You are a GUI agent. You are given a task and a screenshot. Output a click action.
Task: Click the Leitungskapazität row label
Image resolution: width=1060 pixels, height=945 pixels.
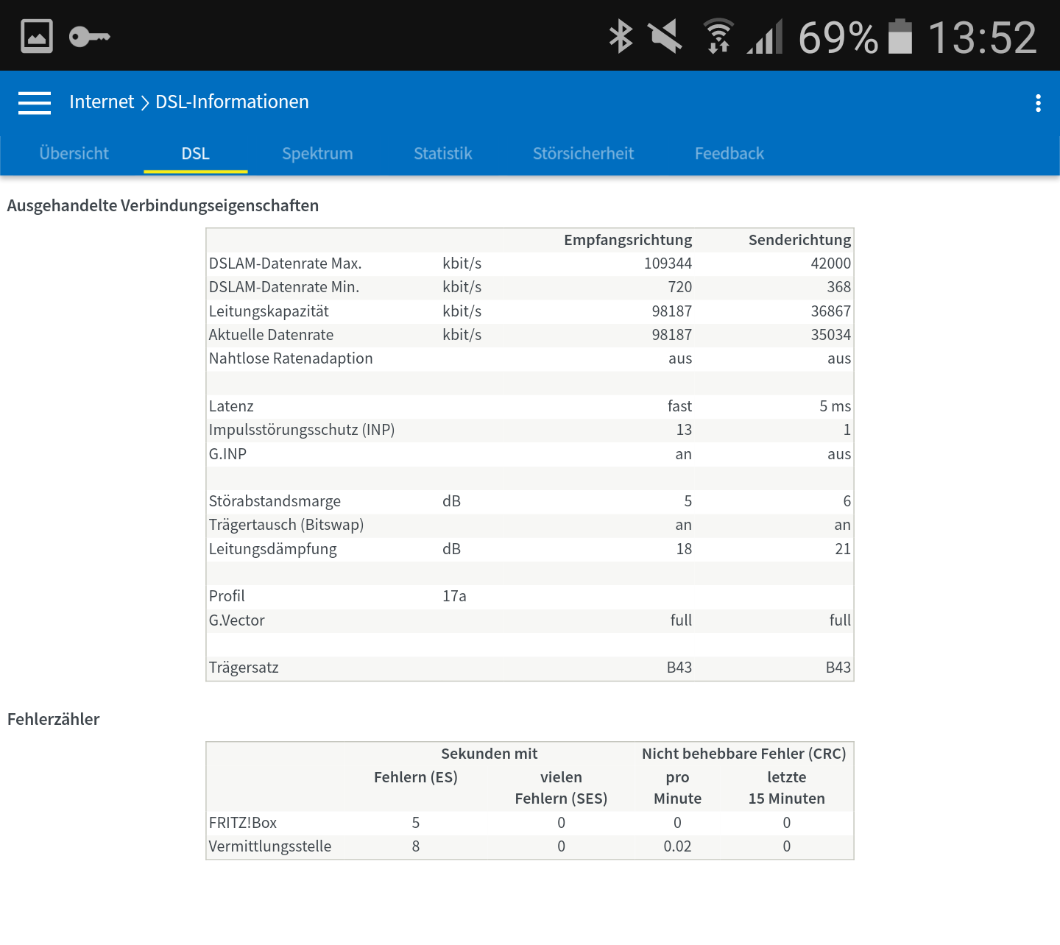tap(269, 311)
